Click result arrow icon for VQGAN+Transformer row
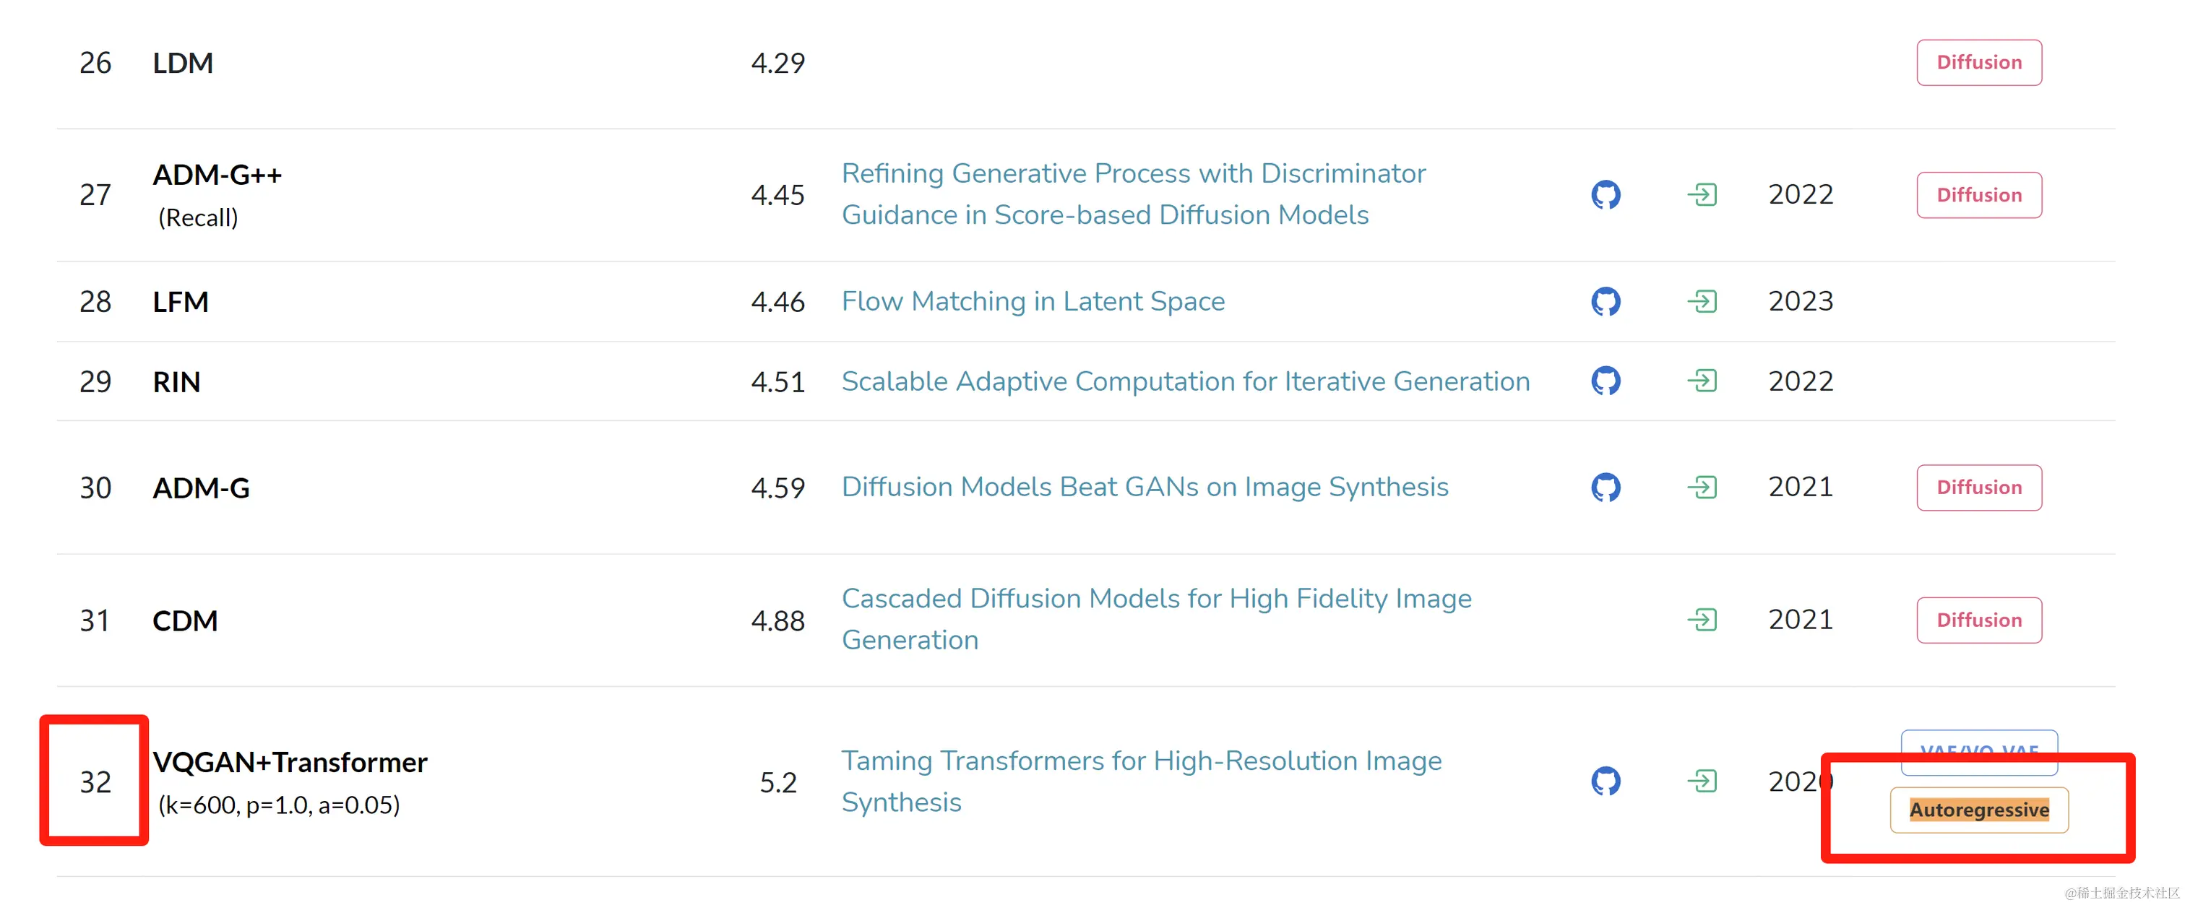 pyautogui.click(x=1702, y=780)
